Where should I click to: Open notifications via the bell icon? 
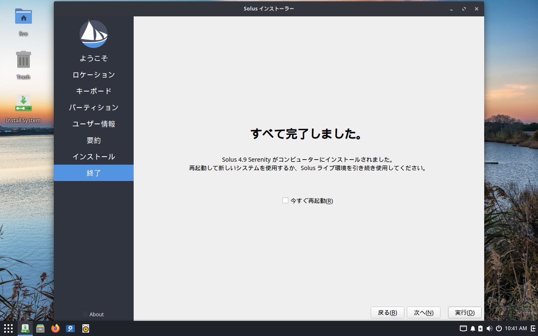pyautogui.click(x=473, y=328)
